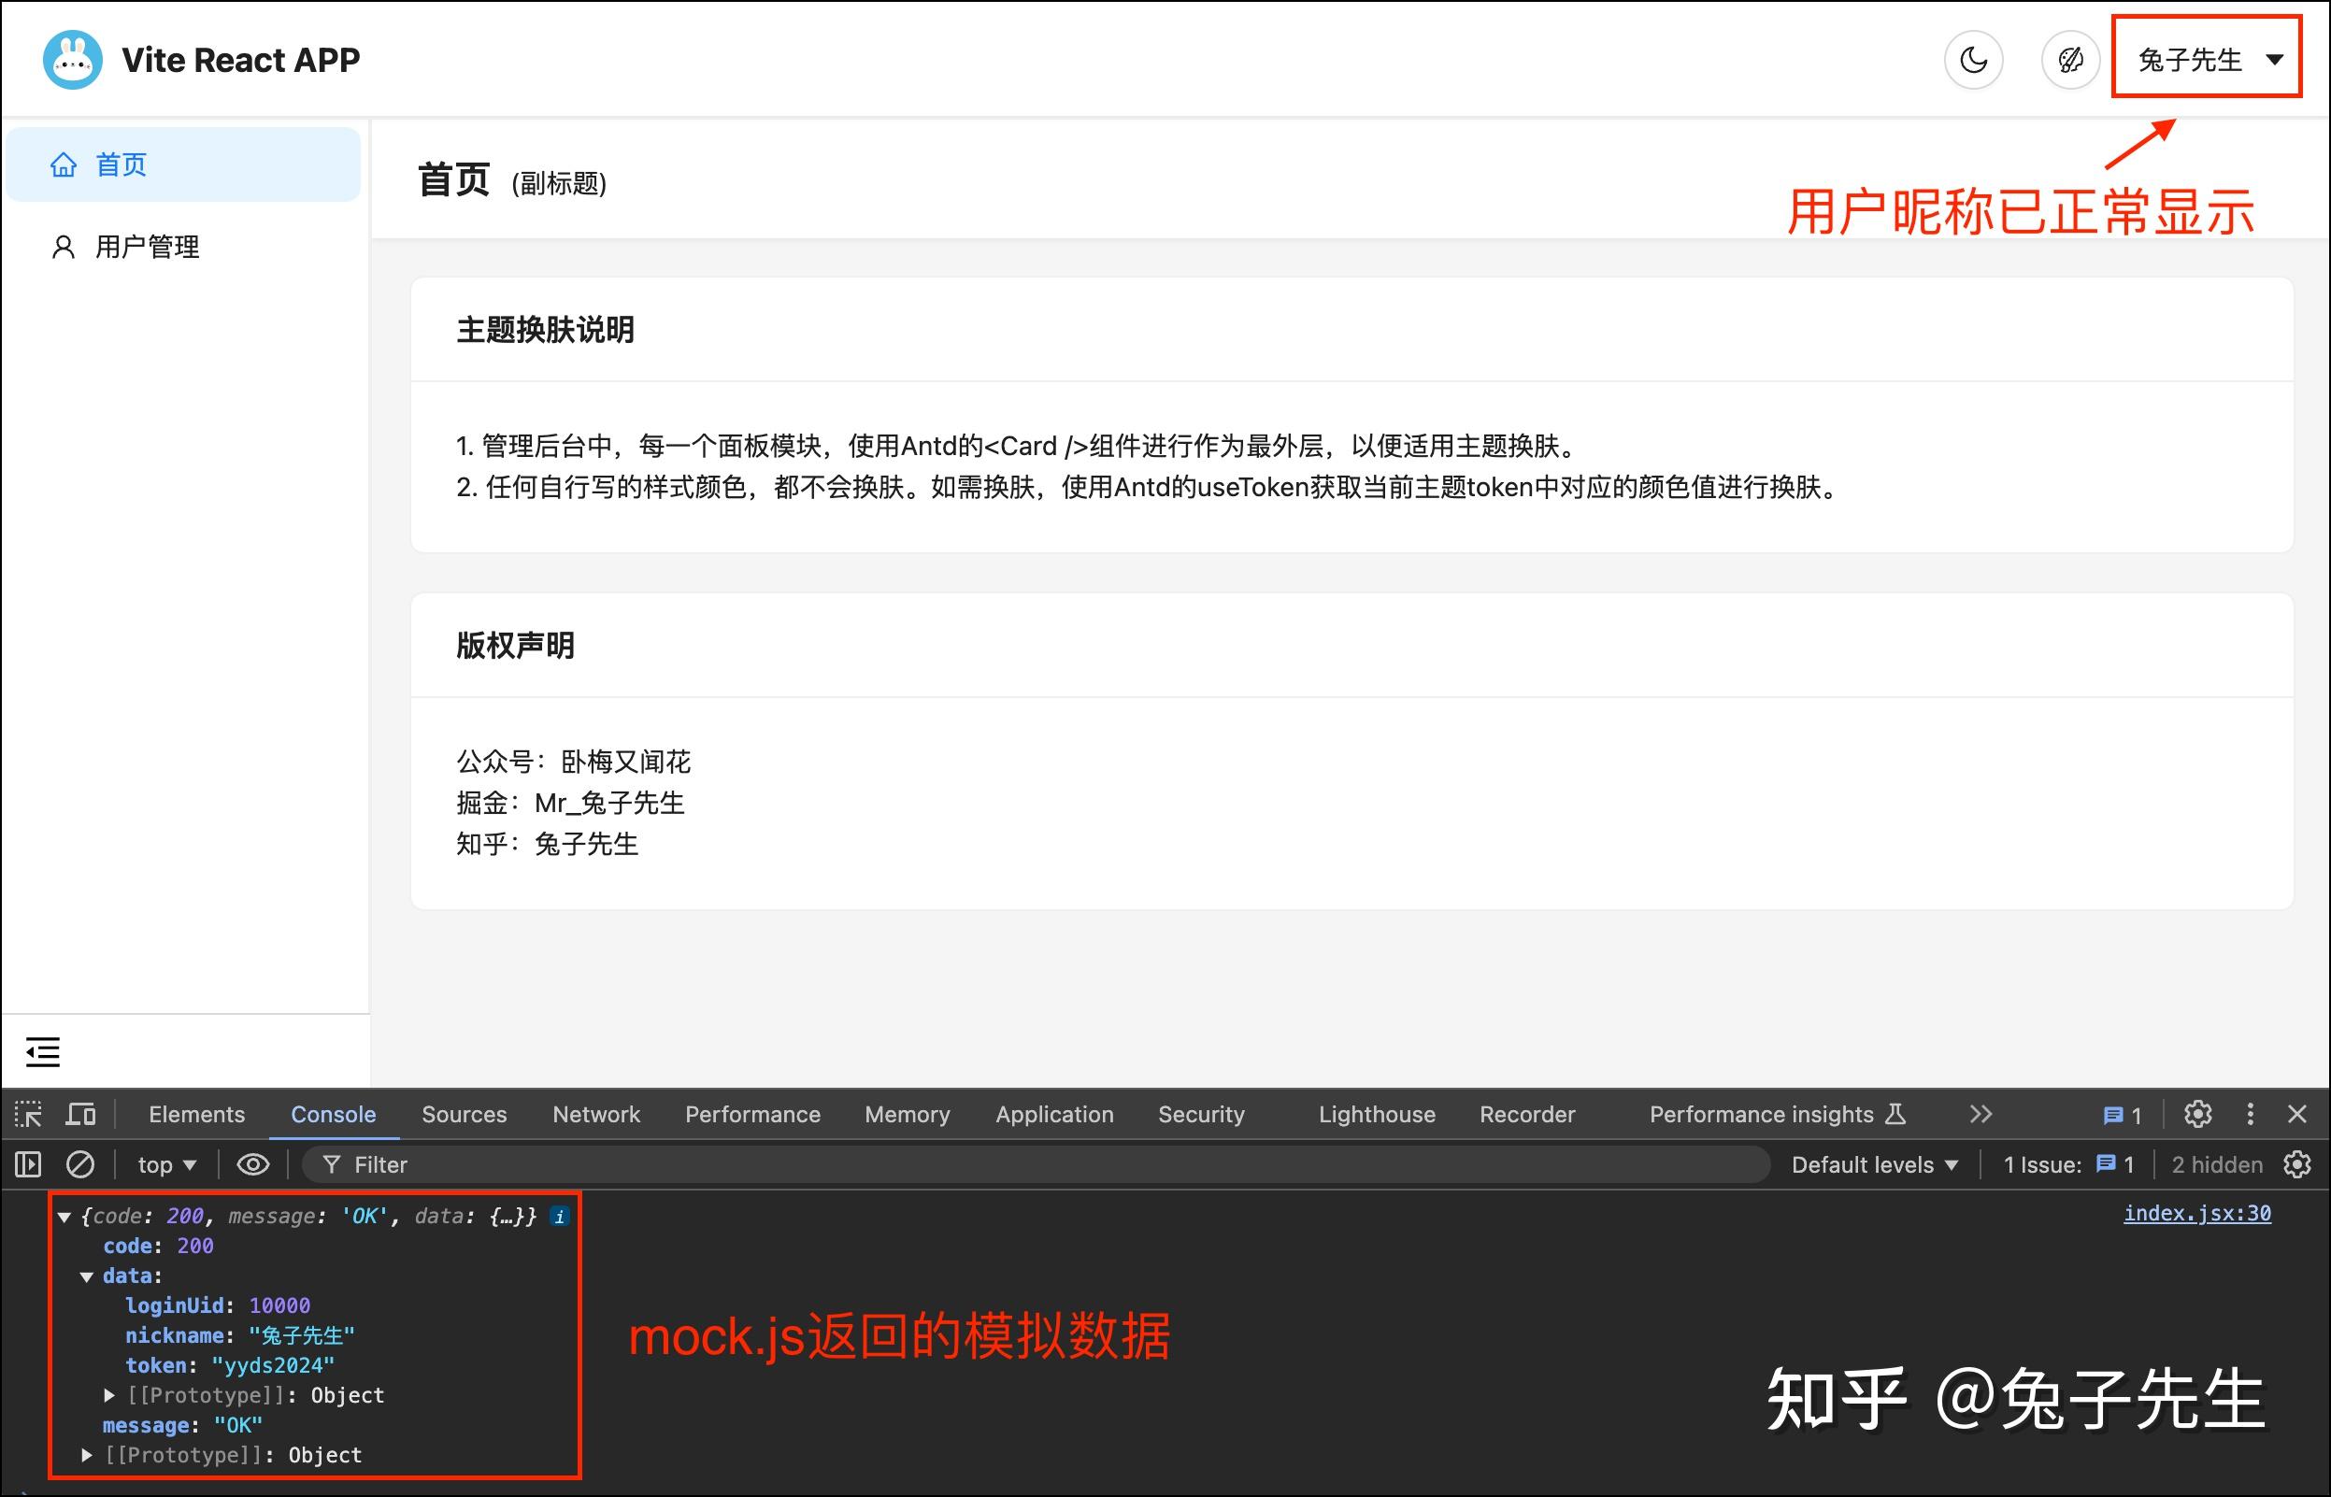The width and height of the screenshot is (2331, 1497).
Task: Click the eye live expression icon
Action: pyautogui.click(x=252, y=1164)
